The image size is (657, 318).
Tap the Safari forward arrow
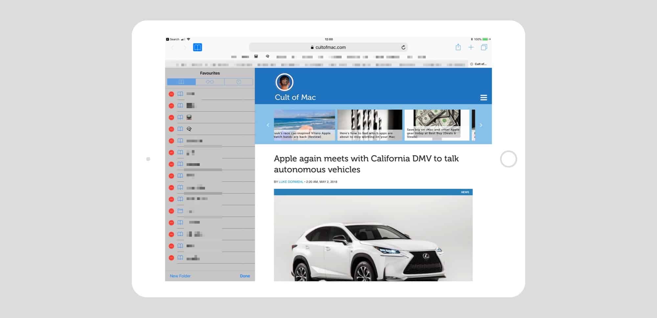coord(185,48)
